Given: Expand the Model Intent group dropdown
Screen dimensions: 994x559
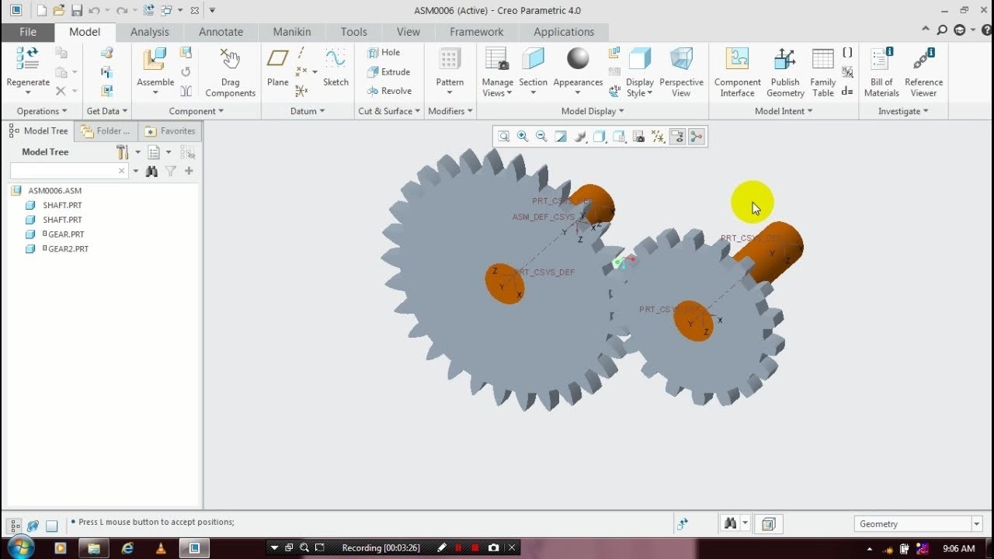Looking at the screenshot, I should coord(784,111).
